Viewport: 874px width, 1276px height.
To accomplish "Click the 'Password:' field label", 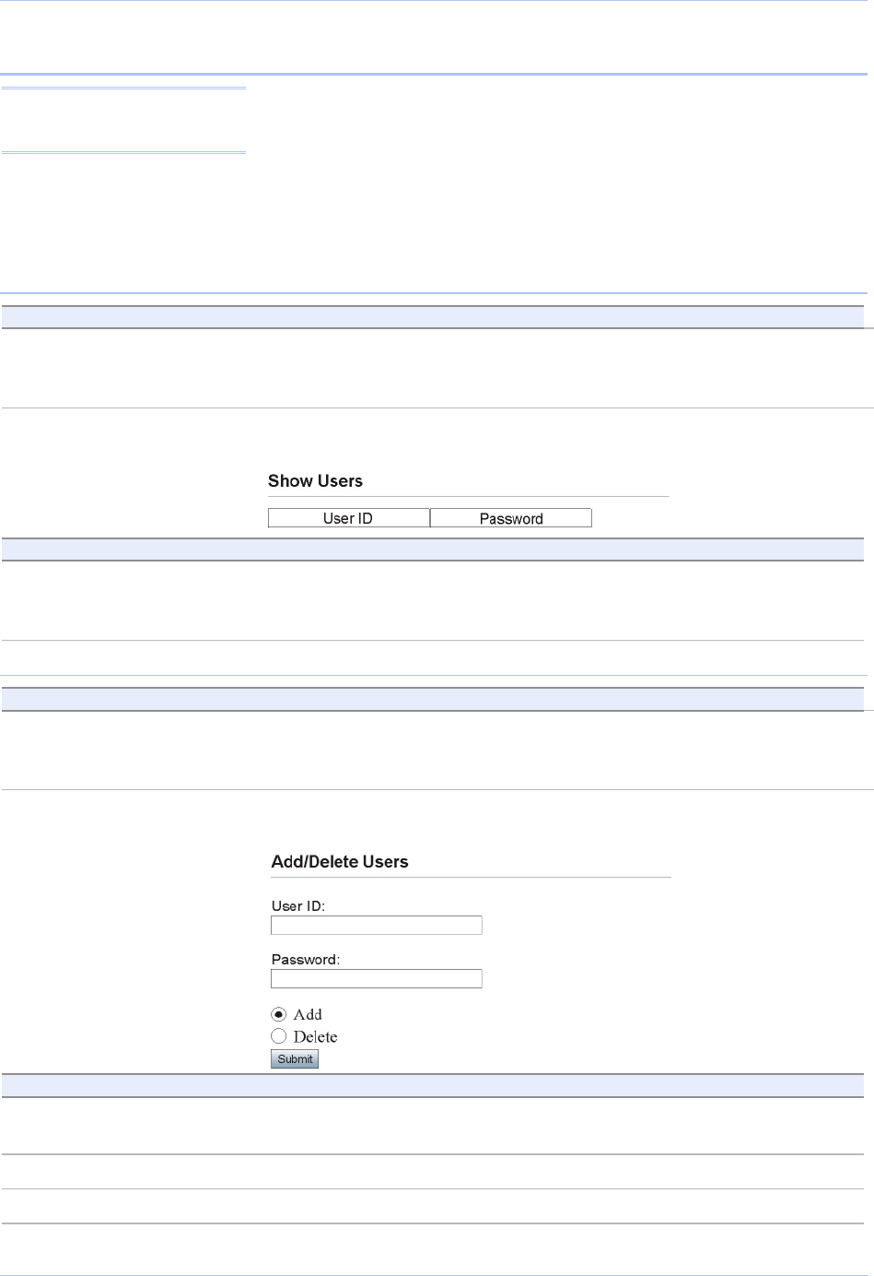I will (306, 960).
